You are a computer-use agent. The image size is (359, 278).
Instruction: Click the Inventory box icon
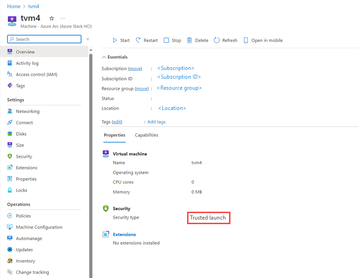(x=10, y=261)
